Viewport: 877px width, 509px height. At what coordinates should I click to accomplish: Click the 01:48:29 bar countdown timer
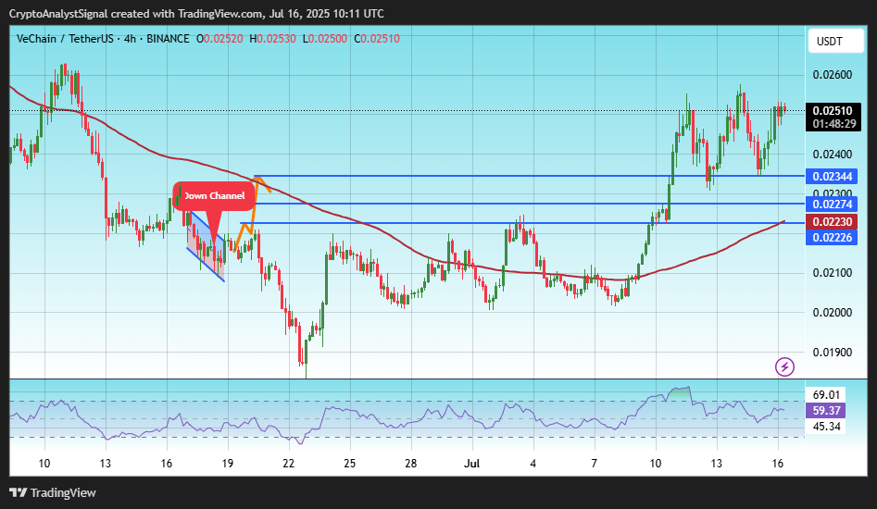[x=833, y=124]
